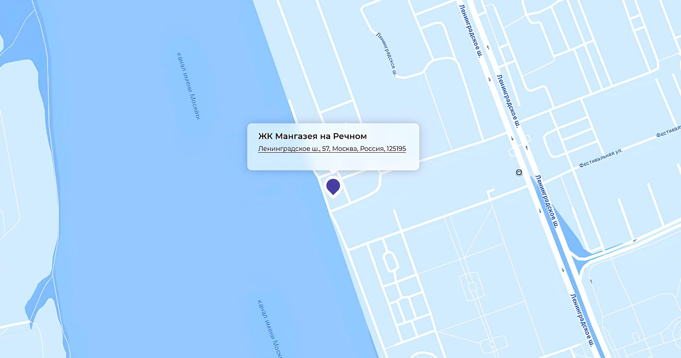Click the canal label at the bottom edge

click(x=270, y=328)
